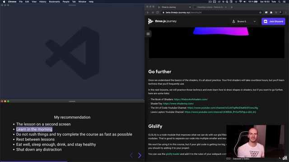The width and height of the screenshot is (289, 162).
Task: Open the Edit menu
Action: [27, 2]
